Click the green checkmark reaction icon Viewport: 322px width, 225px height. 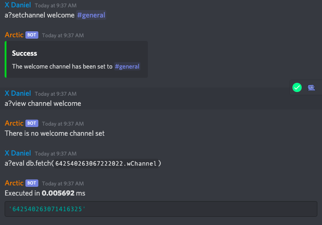[x=297, y=87]
